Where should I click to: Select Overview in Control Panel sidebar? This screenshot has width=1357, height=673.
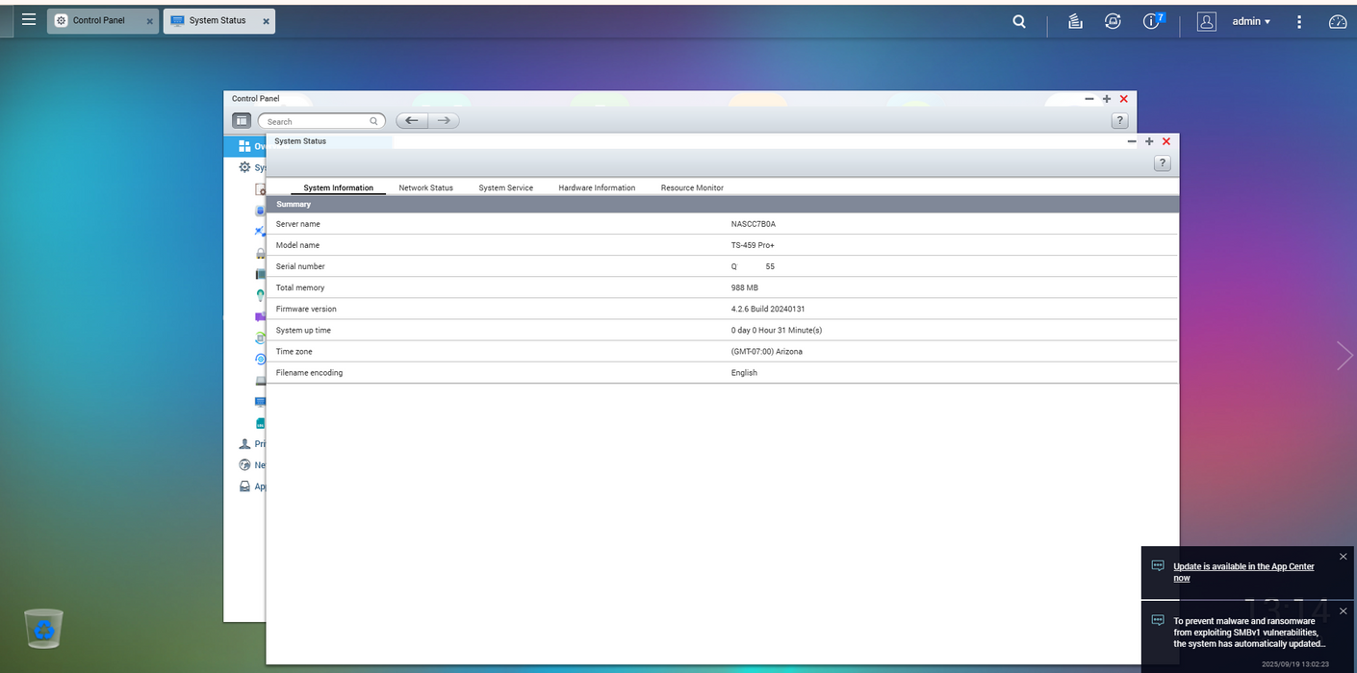pyautogui.click(x=245, y=146)
